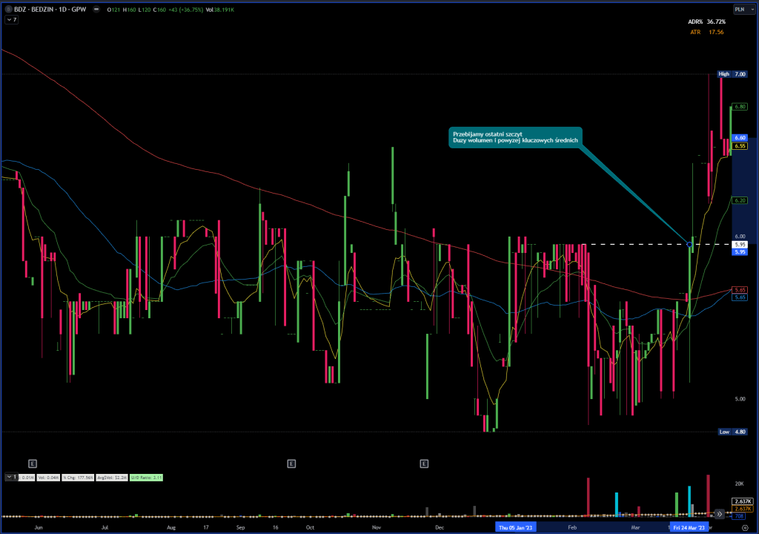Click the Low 4.80 price label

[732, 432]
